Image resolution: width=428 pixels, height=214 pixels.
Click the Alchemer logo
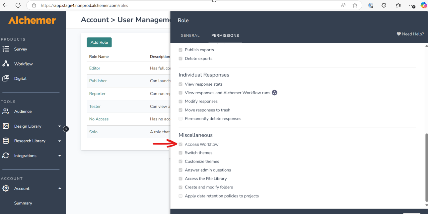32,20
